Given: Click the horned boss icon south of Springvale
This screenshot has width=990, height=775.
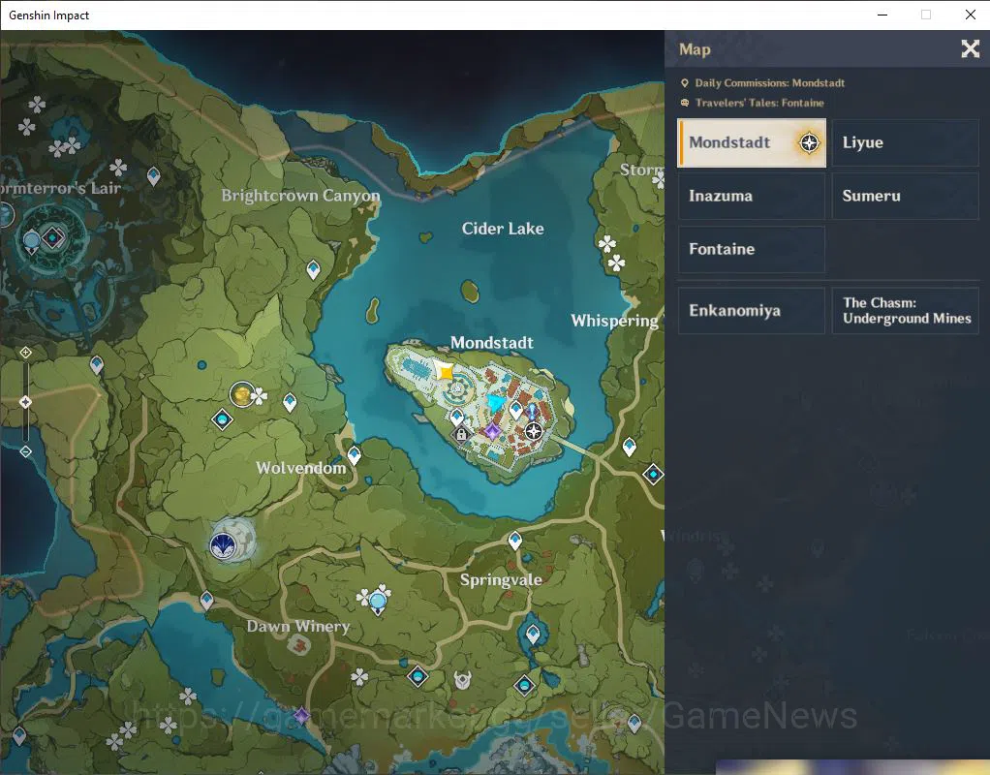Looking at the screenshot, I should [x=463, y=680].
